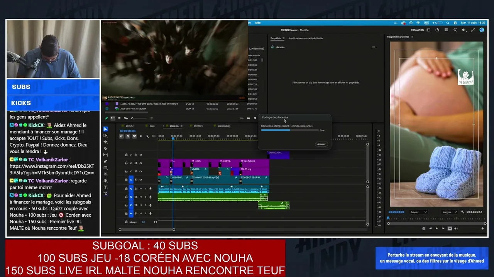The width and height of the screenshot is (494, 277).
Task: Step back one frame in Program monitor
Action: [430, 229]
